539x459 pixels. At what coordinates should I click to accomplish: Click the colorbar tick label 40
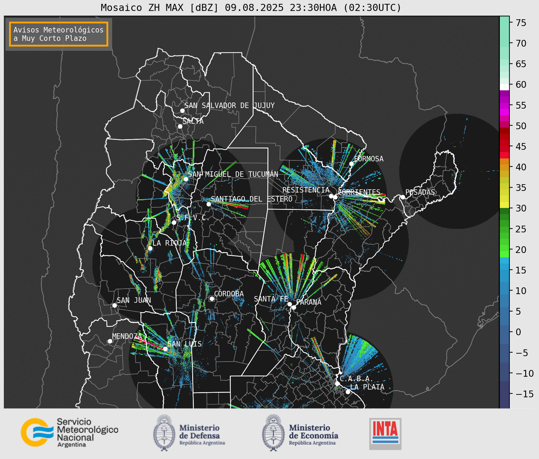tap(521, 167)
